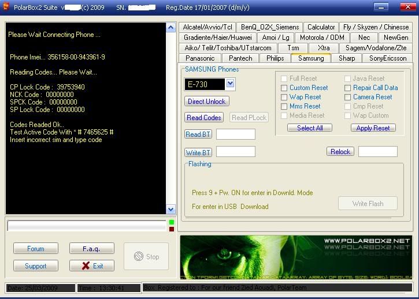The height and width of the screenshot is (299, 419).
Task: Click Apply Reset button
Action: coord(373,128)
